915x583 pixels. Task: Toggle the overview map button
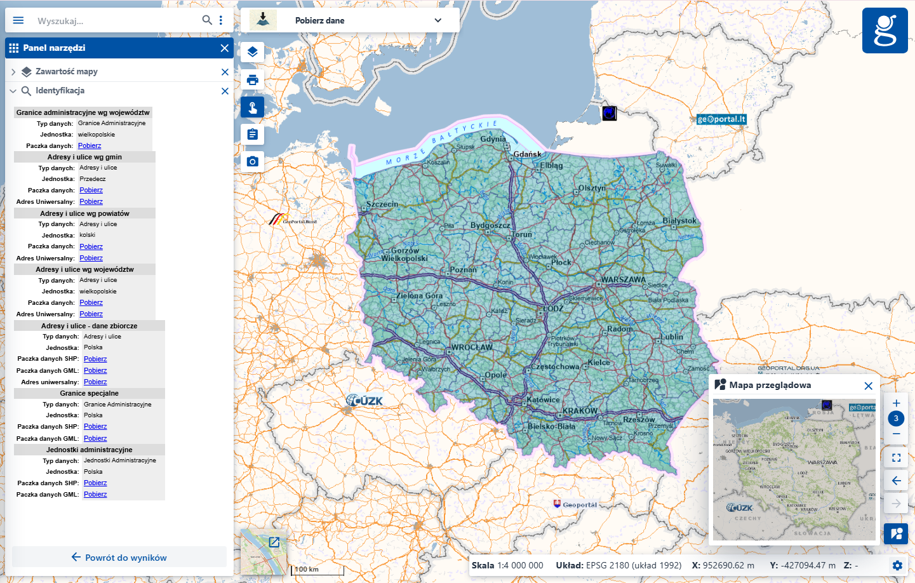[896, 533]
